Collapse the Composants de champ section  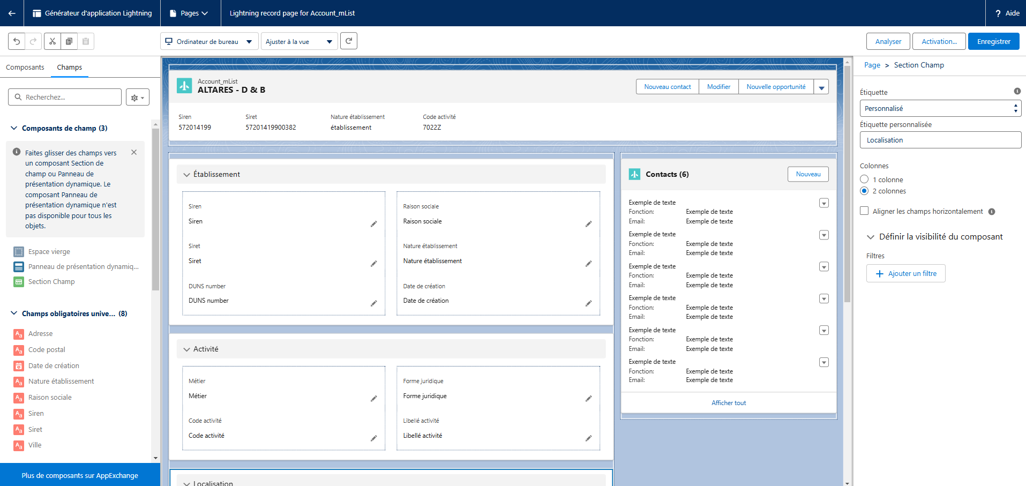tap(14, 128)
